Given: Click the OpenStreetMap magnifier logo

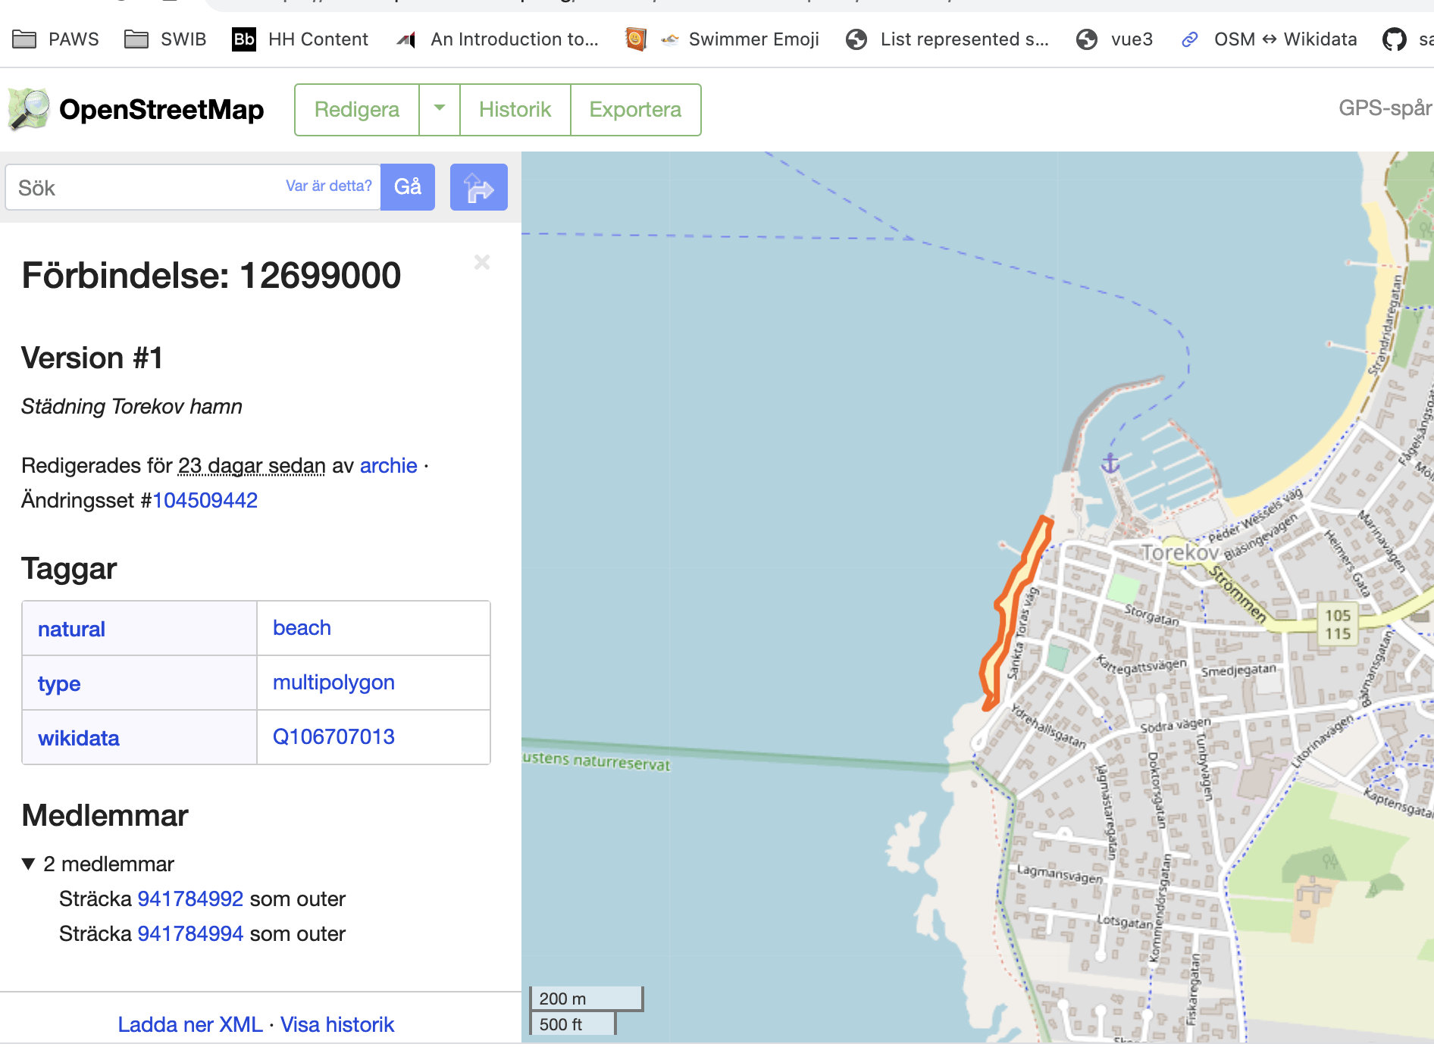Looking at the screenshot, I should coord(29,109).
